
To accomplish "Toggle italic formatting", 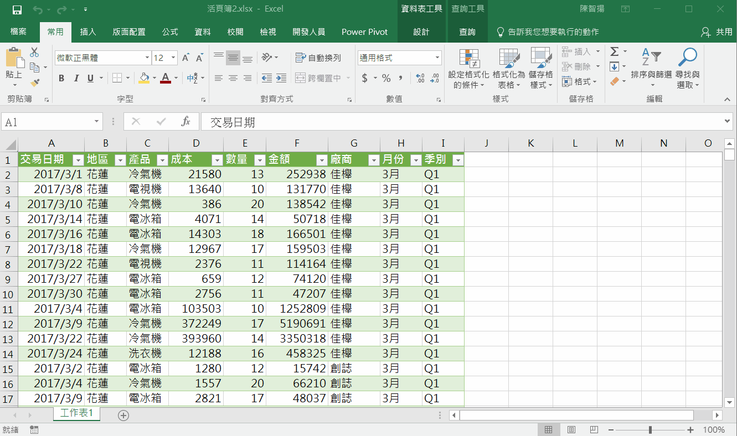I will click(76, 78).
